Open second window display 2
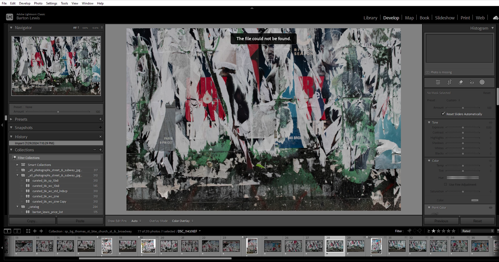This screenshot has width=499, height=262. pos(17,231)
